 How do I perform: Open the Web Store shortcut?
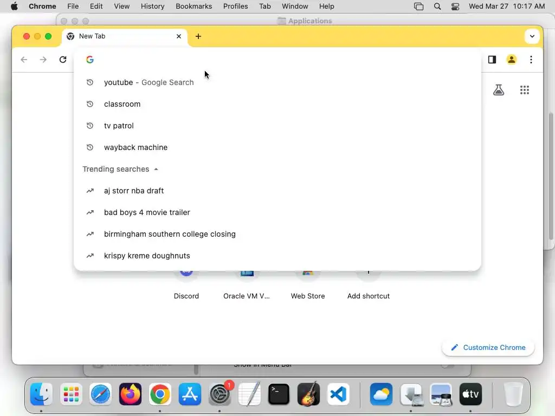click(x=308, y=287)
